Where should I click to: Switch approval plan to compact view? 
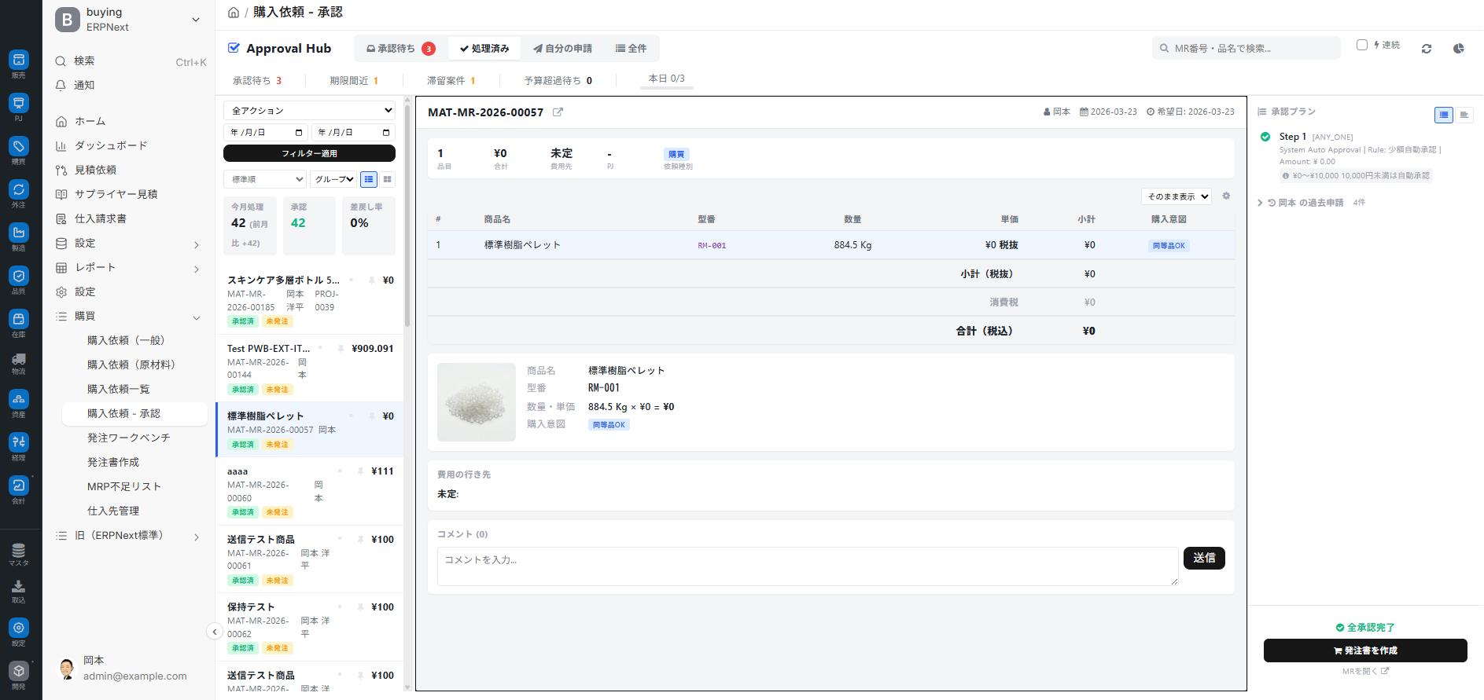click(1464, 115)
